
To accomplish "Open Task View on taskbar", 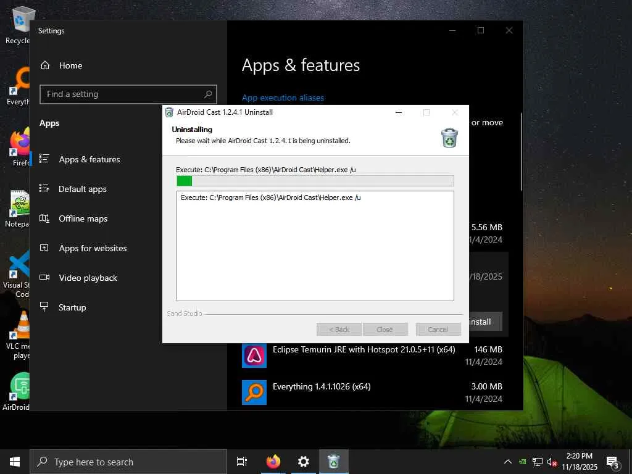I will (242, 462).
